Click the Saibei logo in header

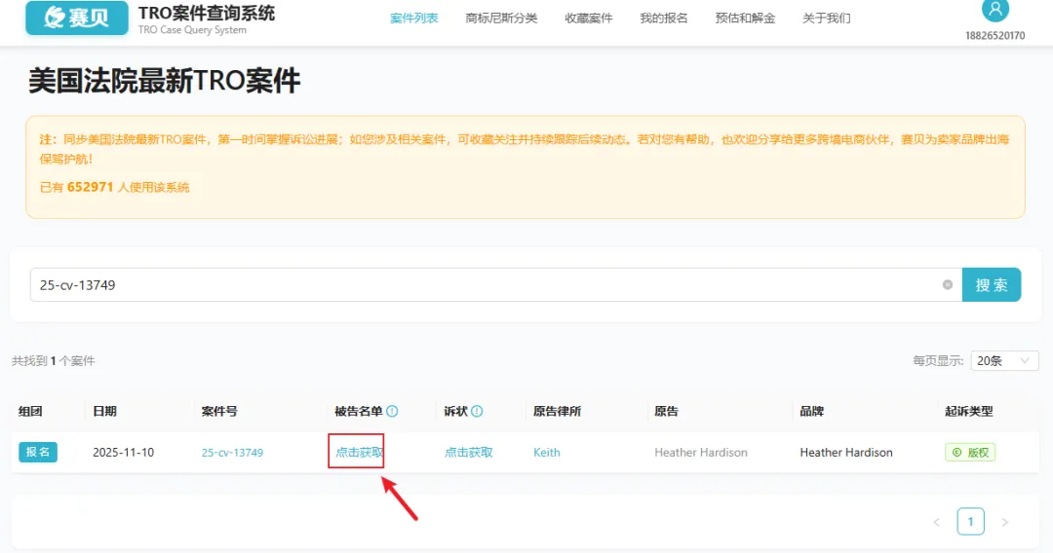tap(76, 18)
